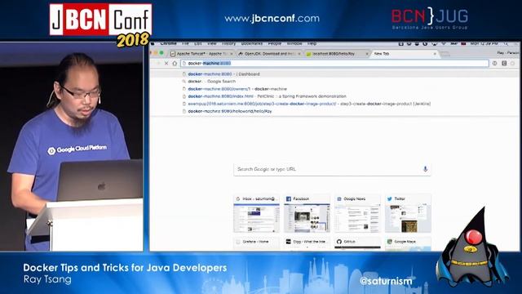Select the Jenkins step3-create-docker-image-product suggestion
522x294 pixels.
coord(334,104)
